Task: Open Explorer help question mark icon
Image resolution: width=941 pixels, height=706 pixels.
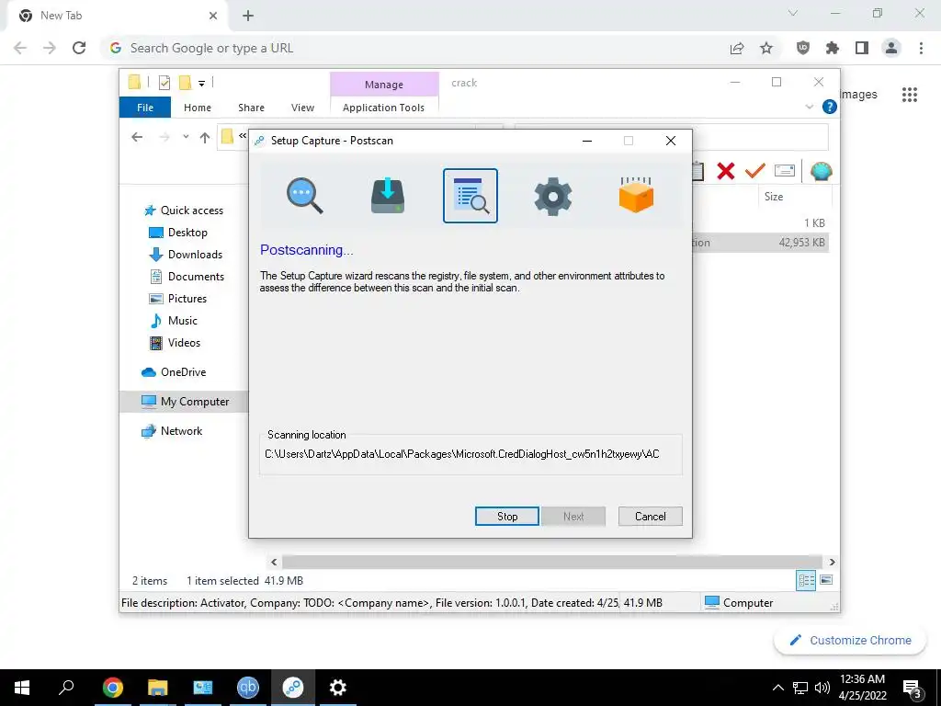Action: click(x=830, y=107)
